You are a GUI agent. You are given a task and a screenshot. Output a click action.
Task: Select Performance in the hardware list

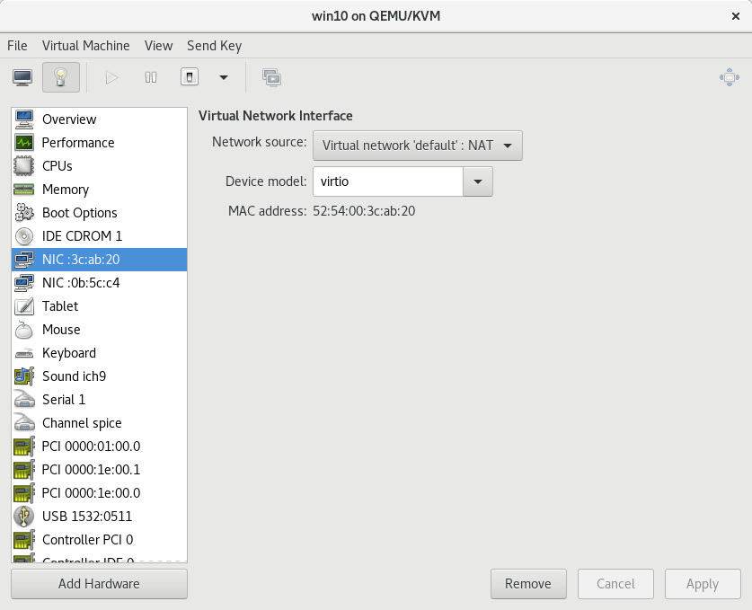99,143
